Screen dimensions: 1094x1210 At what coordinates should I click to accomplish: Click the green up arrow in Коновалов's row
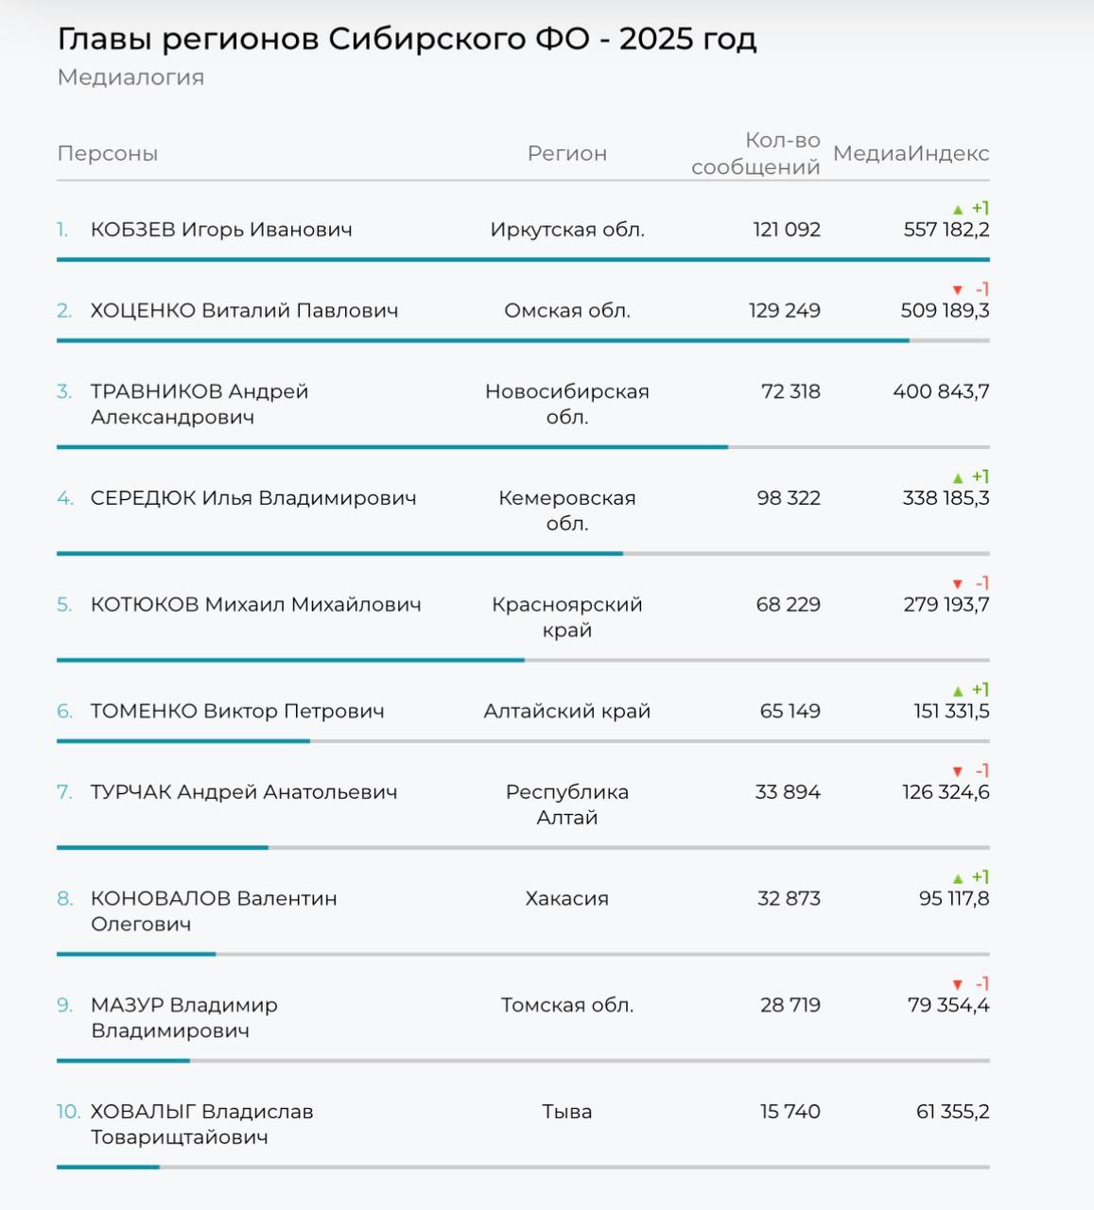(958, 878)
